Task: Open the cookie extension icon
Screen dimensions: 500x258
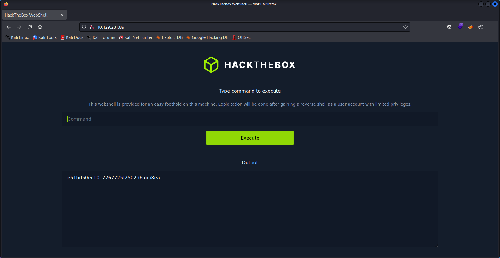Action: click(481, 27)
